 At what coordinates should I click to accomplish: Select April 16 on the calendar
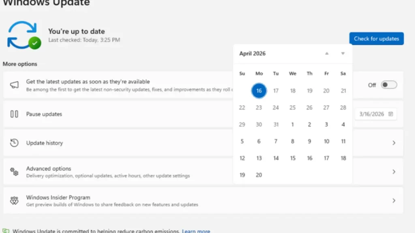(x=259, y=91)
